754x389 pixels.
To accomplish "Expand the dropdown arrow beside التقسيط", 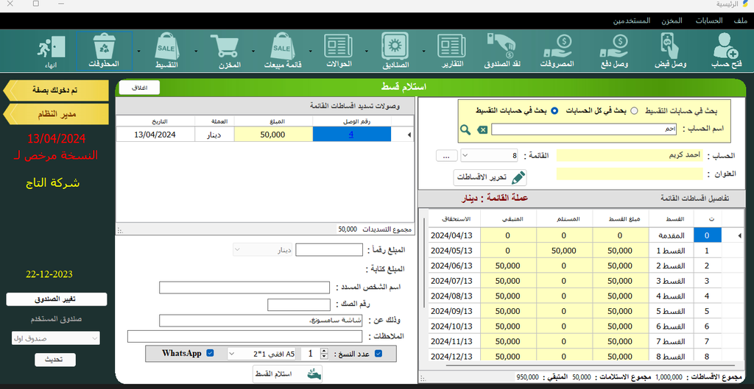I will [x=139, y=51].
